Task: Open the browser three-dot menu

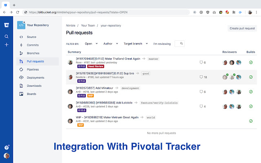Action: 257,12
